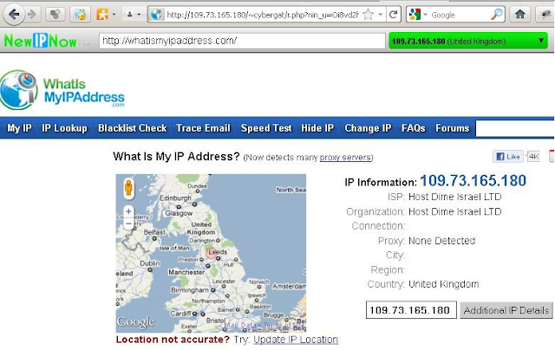Click the first toolbar icon after forward arrow
This screenshot has width=555, height=350.
tap(55, 15)
